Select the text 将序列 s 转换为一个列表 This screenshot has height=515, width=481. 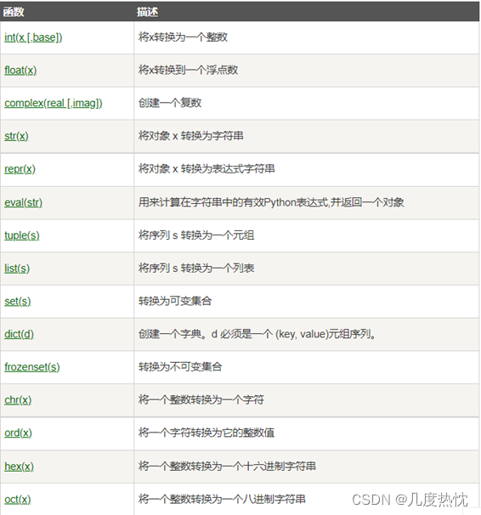click(x=196, y=268)
